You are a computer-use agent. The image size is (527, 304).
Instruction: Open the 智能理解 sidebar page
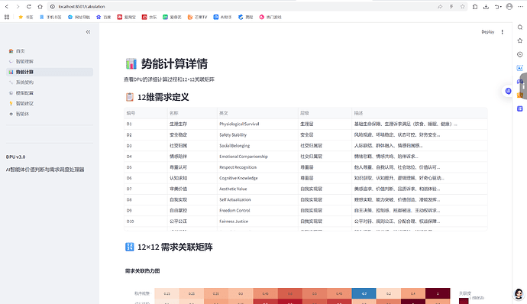pyautogui.click(x=50, y=62)
